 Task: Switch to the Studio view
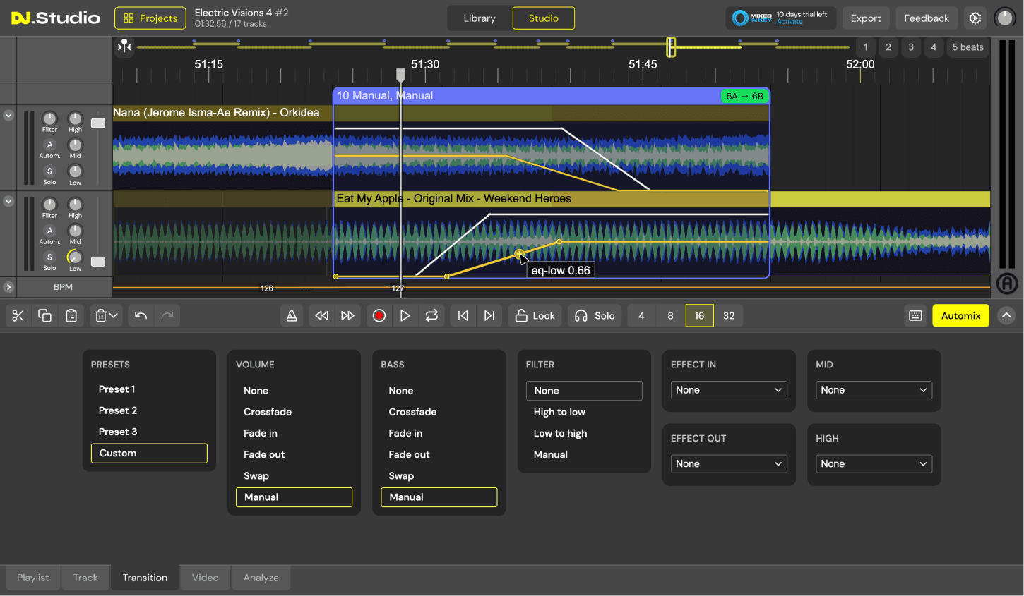pyautogui.click(x=544, y=18)
